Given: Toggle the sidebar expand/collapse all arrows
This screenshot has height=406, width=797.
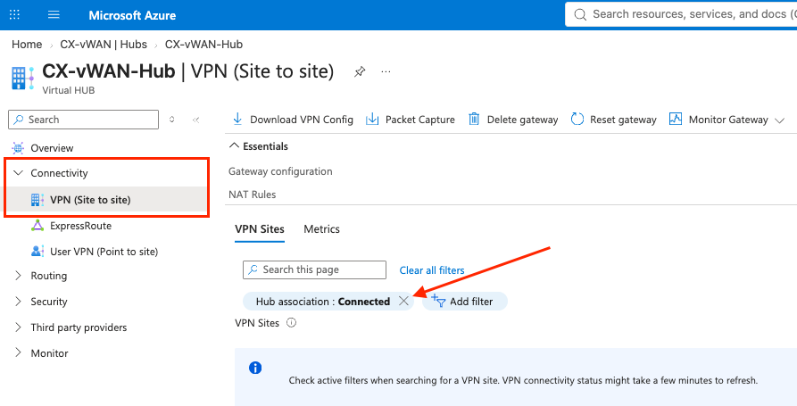Looking at the screenshot, I should (171, 120).
